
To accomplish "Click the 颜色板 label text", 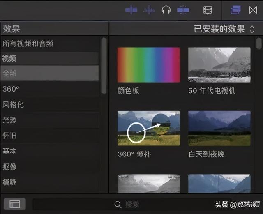I will (128, 91).
